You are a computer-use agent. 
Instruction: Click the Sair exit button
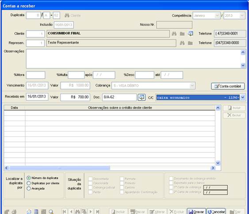point(235,212)
